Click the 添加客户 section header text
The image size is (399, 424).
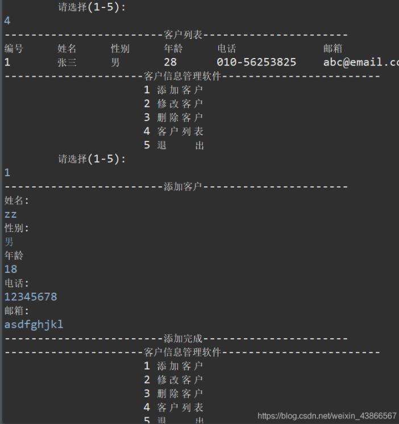click(x=183, y=186)
